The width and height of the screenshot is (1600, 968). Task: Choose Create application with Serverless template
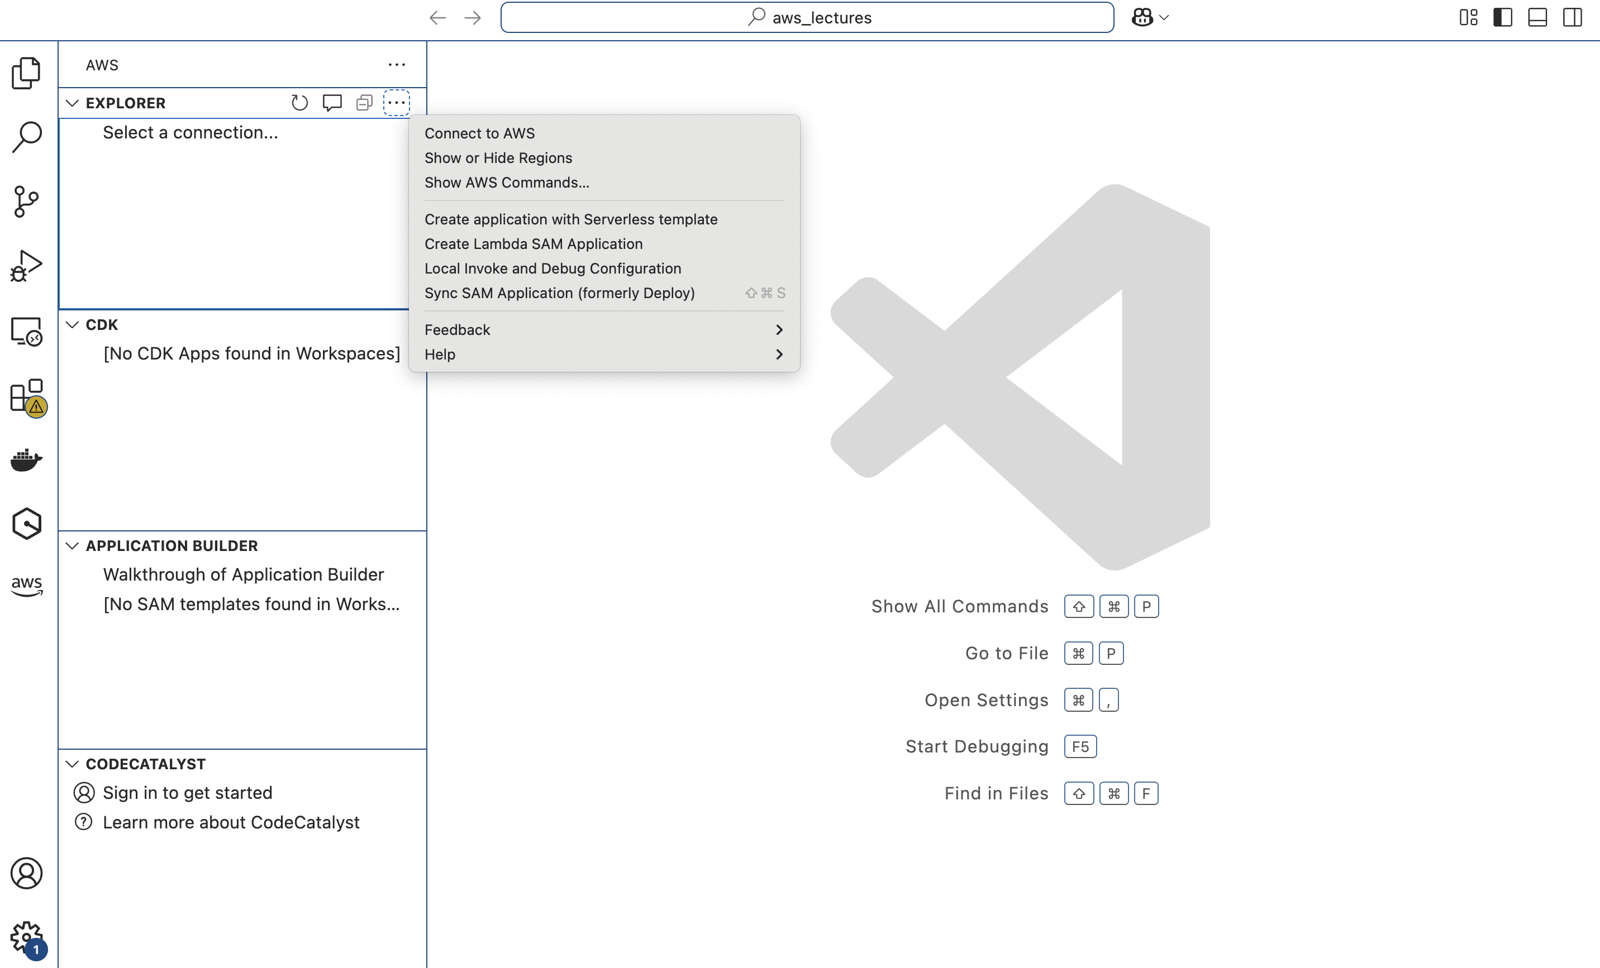tap(604, 219)
